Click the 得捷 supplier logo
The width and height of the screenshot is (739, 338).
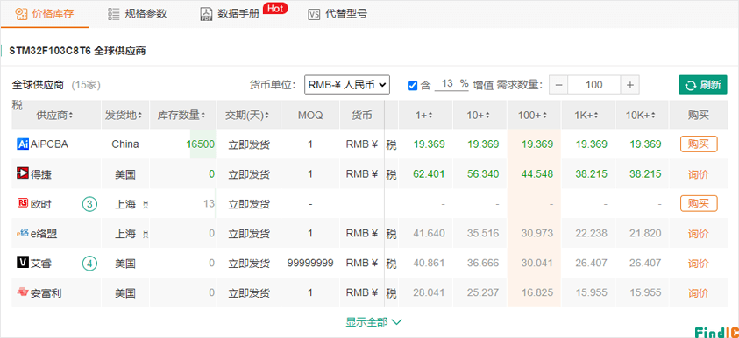(x=23, y=173)
